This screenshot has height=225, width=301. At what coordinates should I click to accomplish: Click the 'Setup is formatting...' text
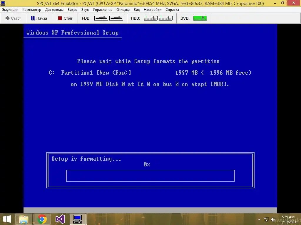tap(86, 159)
